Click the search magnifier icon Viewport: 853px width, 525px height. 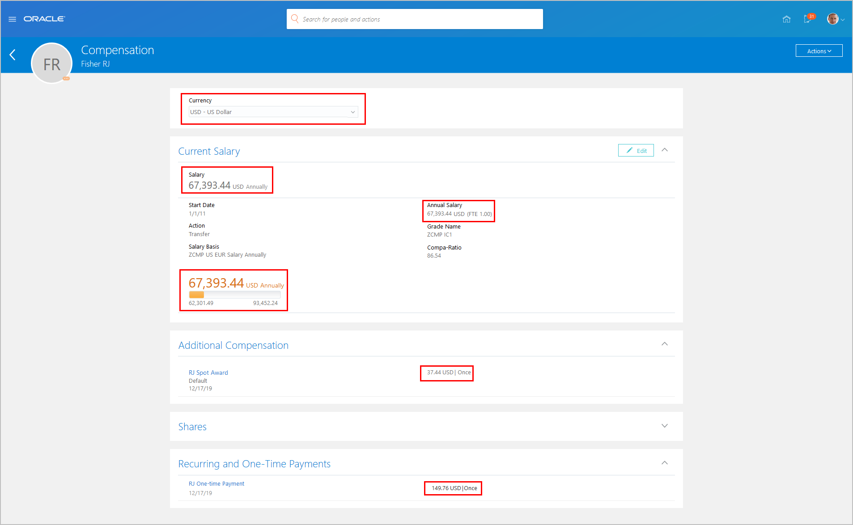(x=295, y=19)
